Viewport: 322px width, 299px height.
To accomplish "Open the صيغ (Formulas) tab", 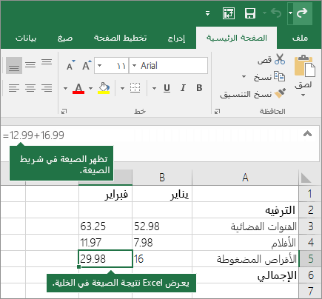I will point(65,38).
